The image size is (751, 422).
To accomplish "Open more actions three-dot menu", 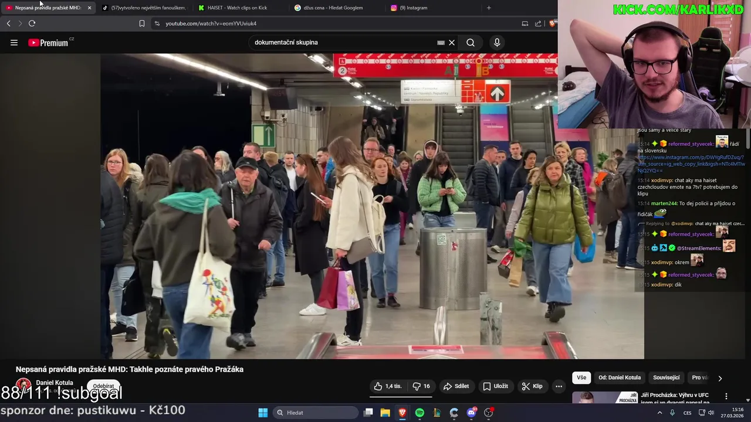I will click(x=559, y=386).
